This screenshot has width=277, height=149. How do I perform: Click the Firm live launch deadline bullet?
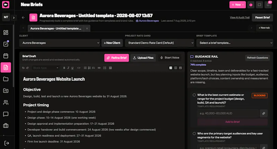[x=54, y=142]
